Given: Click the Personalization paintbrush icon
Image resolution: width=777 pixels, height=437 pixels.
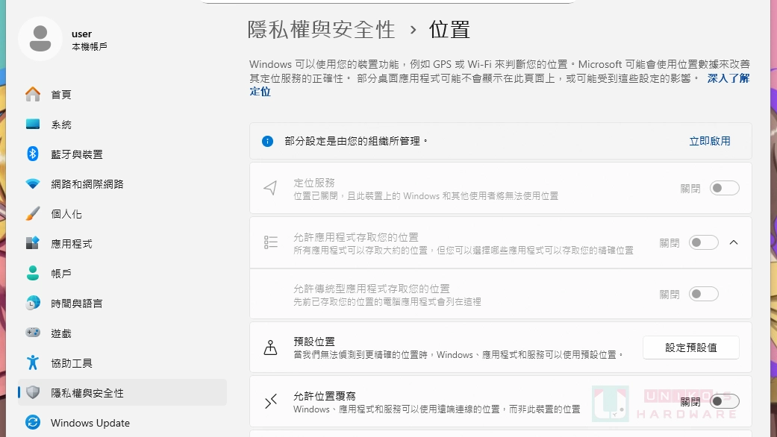Looking at the screenshot, I should tap(33, 214).
